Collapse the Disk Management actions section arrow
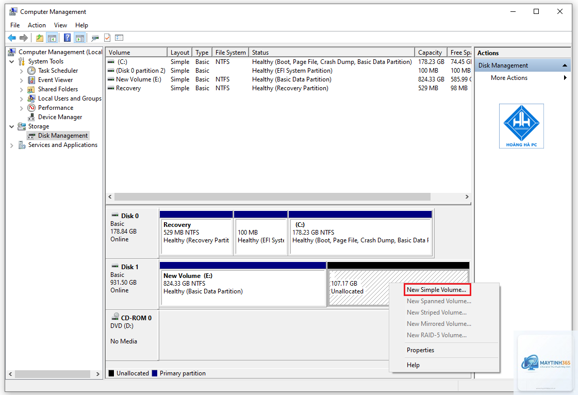The image size is (578, 395). [565, 65]
